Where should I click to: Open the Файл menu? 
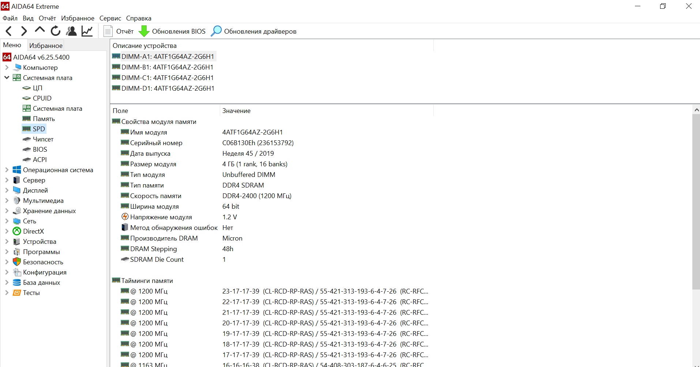(x=10, y=18)
